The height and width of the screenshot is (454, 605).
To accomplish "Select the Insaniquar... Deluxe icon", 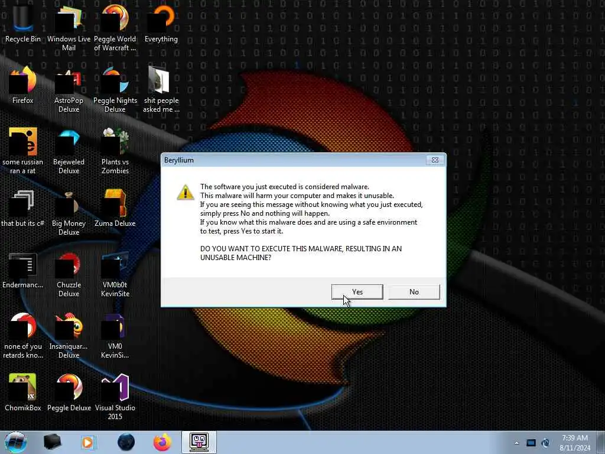I will coord(69,336).
